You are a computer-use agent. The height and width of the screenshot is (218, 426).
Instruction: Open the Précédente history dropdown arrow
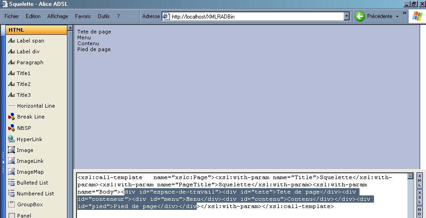[398, 16]
